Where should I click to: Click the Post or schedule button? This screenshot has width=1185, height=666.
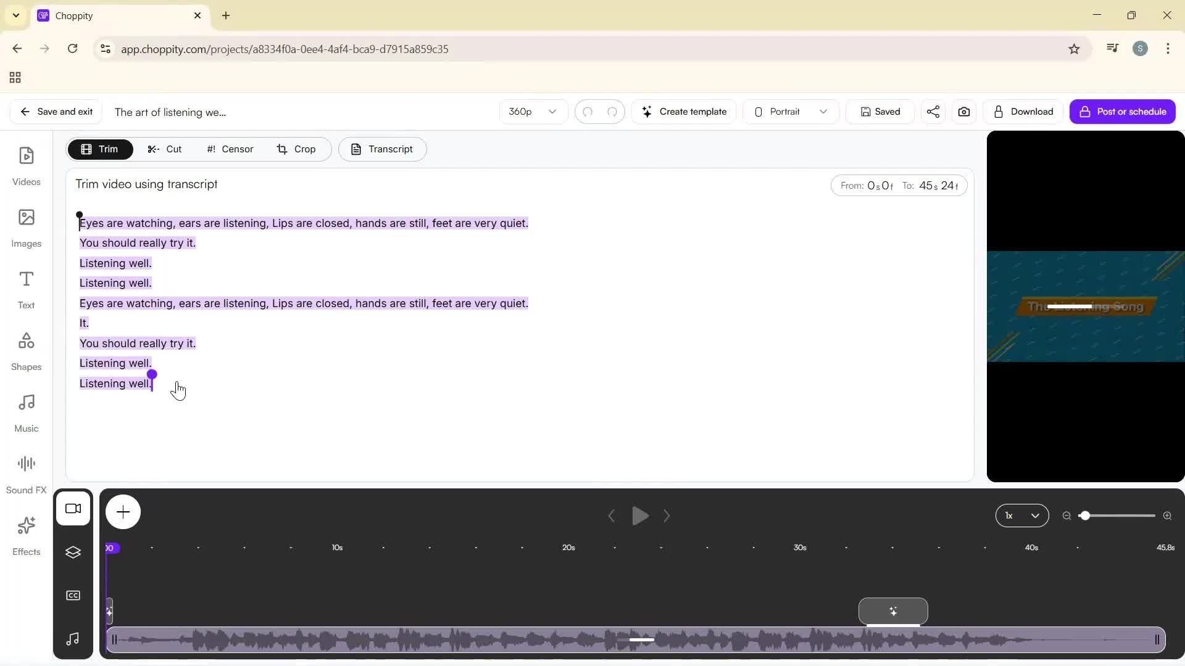coord(1123,112)
